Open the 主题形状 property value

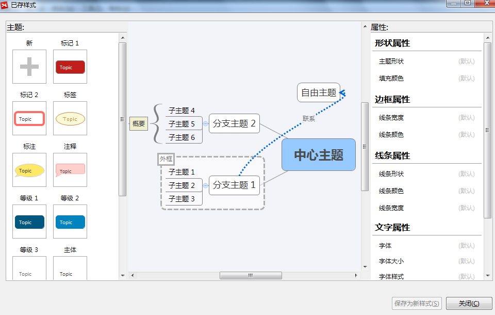(466, 61)
